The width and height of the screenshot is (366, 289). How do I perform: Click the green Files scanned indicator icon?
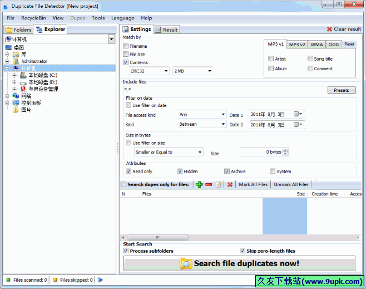tap(8, 280)
